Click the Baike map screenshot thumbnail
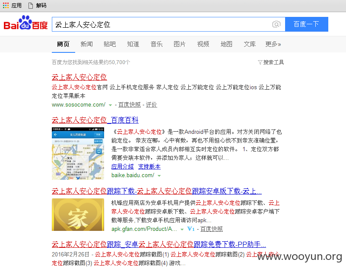The height and width of the screenshot is (269, 346). click(x=78, y=153)
